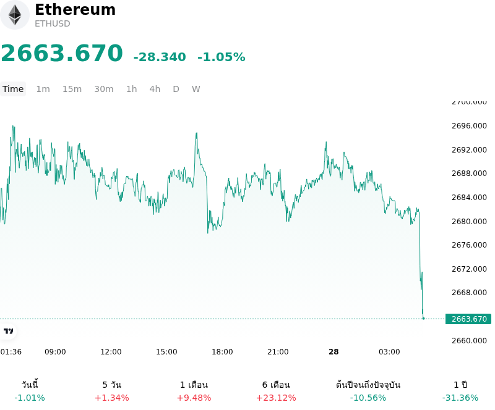Select the วันนี้ -1.01% range
The width and height of the screenshot is (495, 410).
coord(30,391)
